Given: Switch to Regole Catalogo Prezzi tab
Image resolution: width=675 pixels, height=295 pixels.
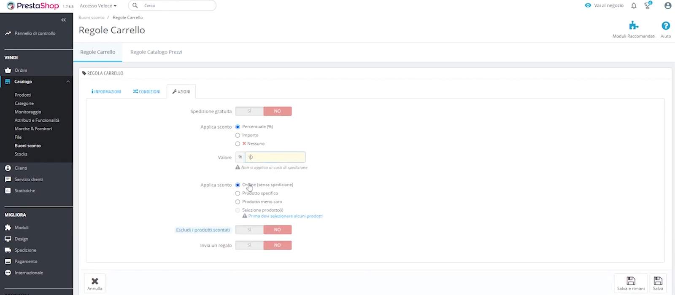Looking at the screenshot, I should click(x=156, y=52).
